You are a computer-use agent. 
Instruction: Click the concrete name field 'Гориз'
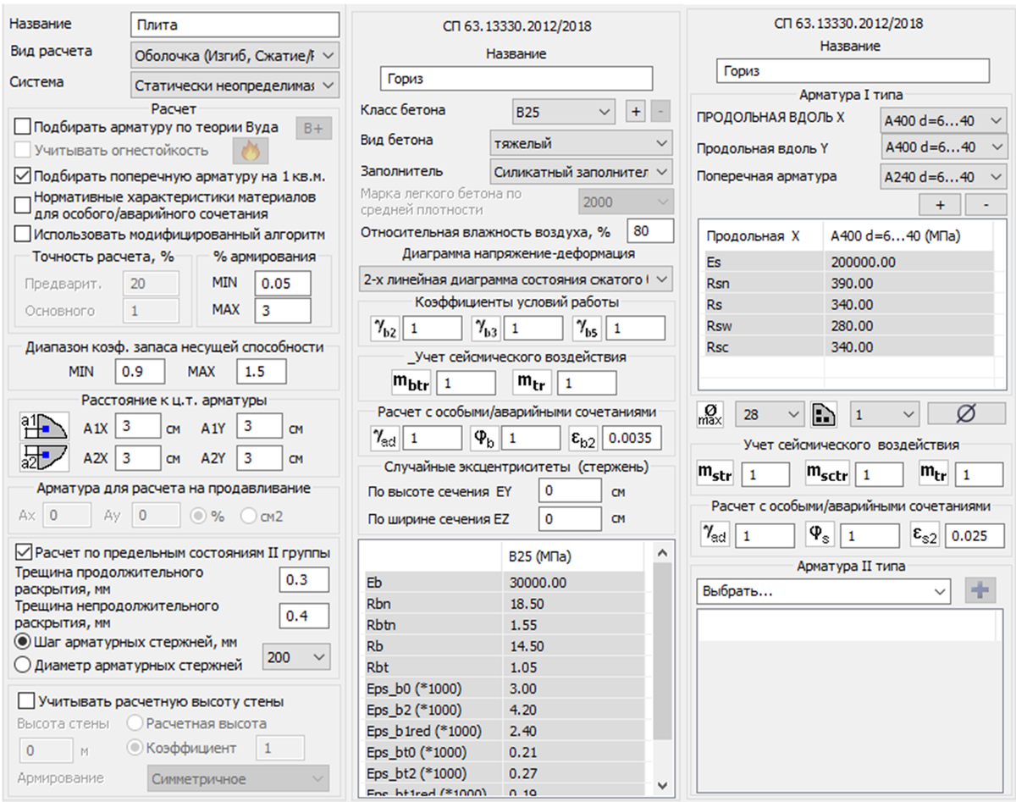click(x=516, y=79)
